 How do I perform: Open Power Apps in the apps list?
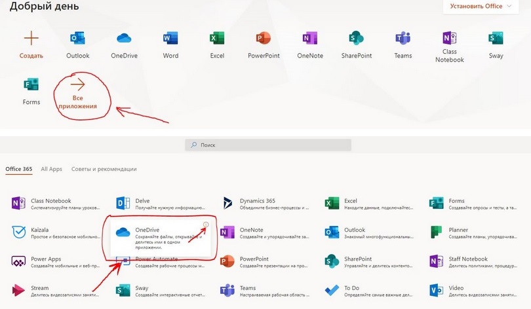point(56,262)
